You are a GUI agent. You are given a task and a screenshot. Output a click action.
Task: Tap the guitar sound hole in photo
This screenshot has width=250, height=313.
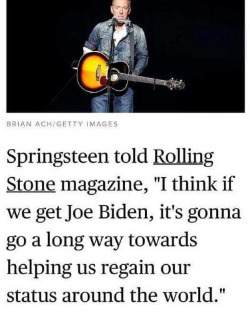pyautogui.click(x=114, y=78)
